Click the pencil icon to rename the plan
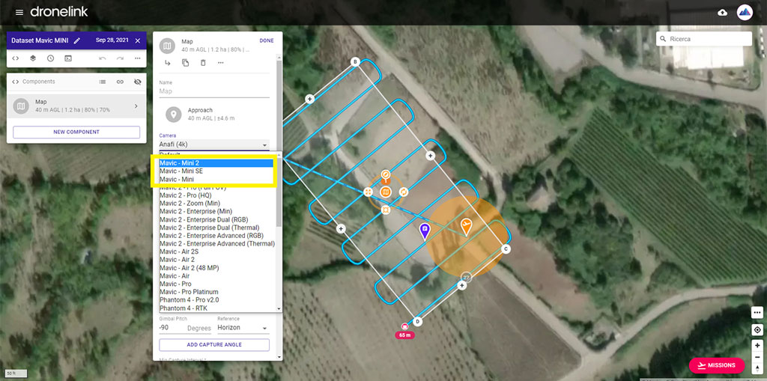The height and width of the screenshot is (381, 767). pyautogui.click(x=77, y=40)
